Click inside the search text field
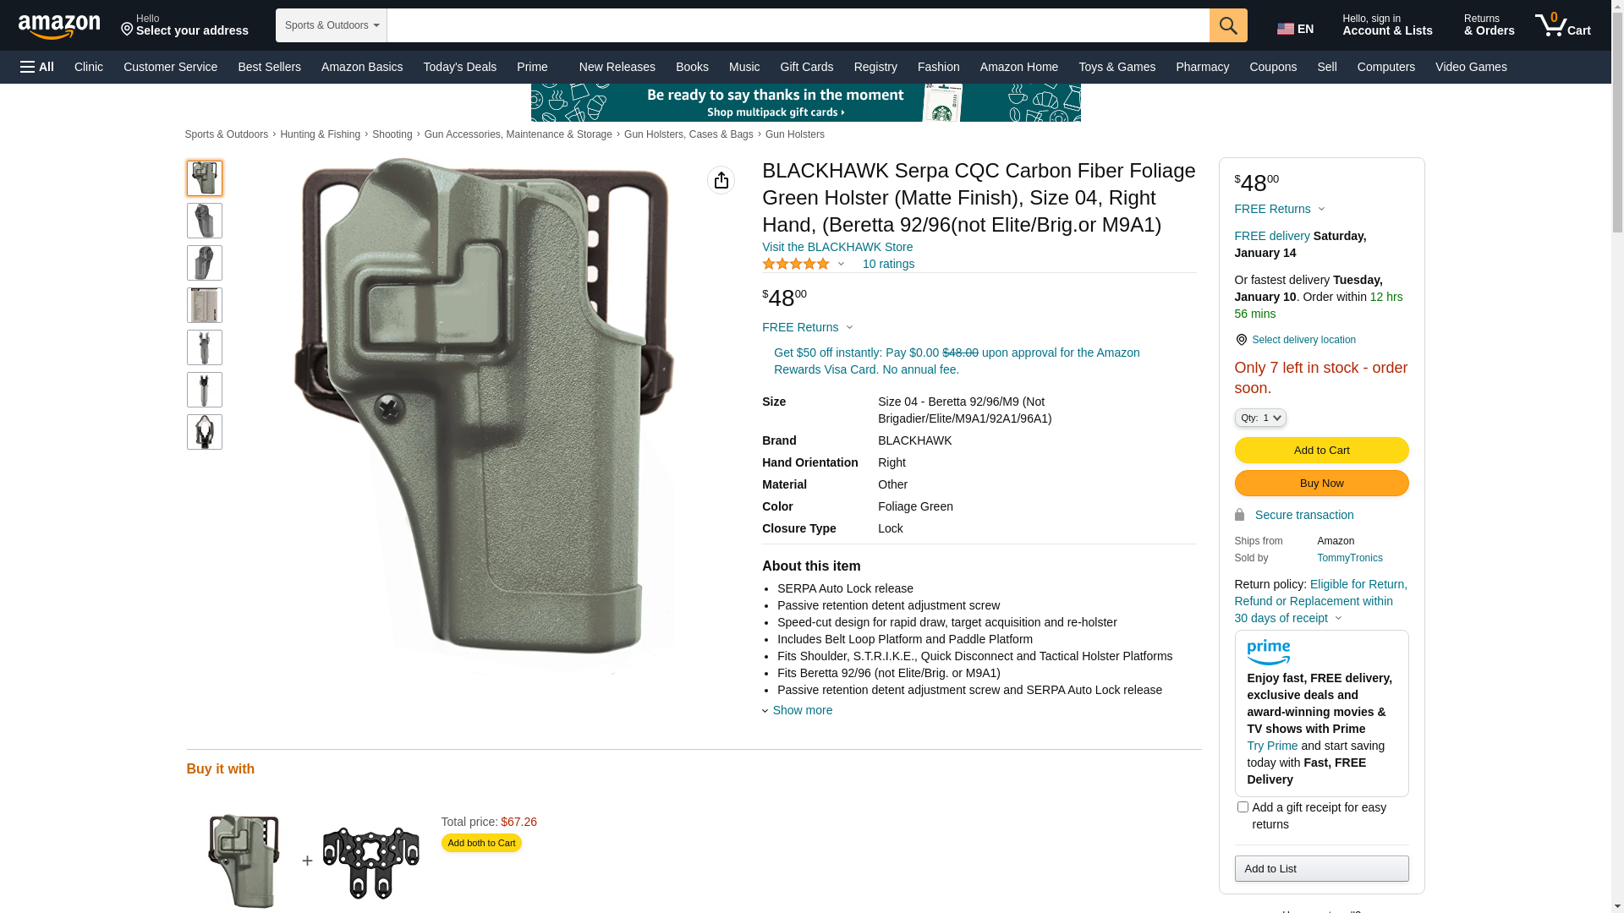Viewport: 1624px width, 913px height. click(x=798, y=25)
